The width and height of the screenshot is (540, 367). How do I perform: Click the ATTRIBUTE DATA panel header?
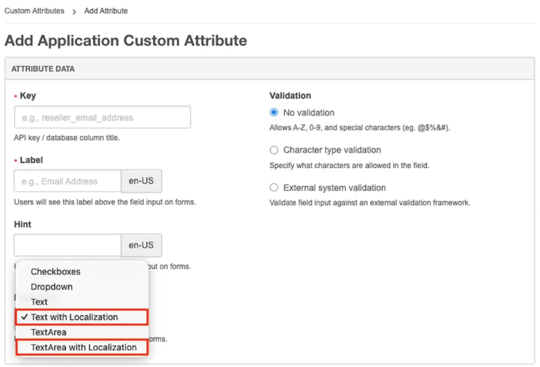(43, 69)
